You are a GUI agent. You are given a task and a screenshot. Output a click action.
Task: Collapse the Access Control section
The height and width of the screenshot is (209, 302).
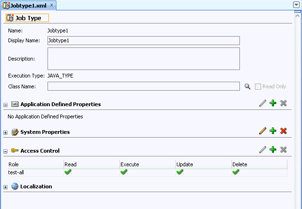pos(5,152)
